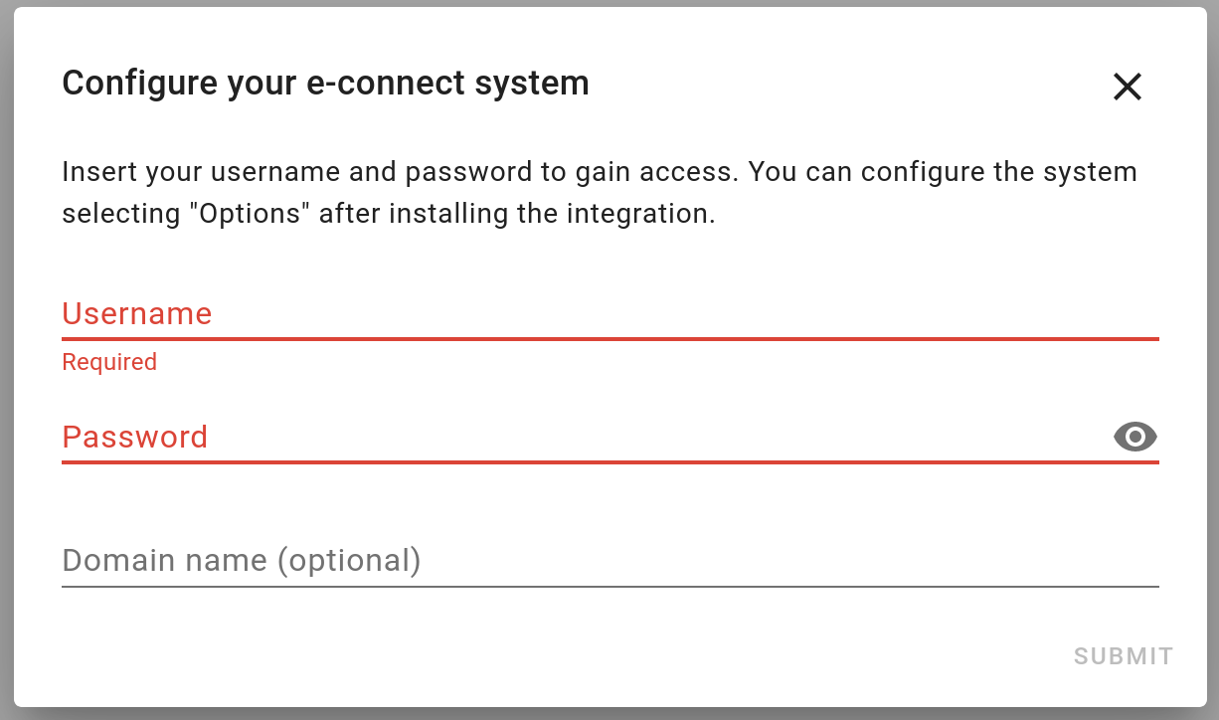The image size is (1219, 720).
Task: Focus the Domain name optional field
Action: click(x=497, y=560)
